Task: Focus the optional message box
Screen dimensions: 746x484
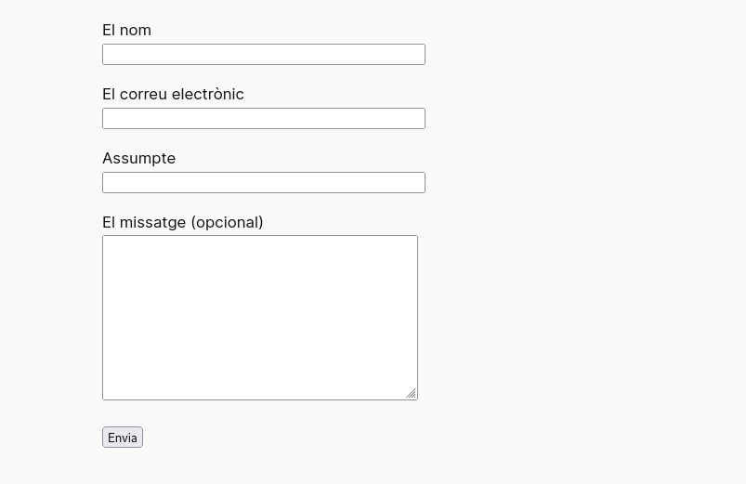Action: pyautogui.click(x=259, y=317)
